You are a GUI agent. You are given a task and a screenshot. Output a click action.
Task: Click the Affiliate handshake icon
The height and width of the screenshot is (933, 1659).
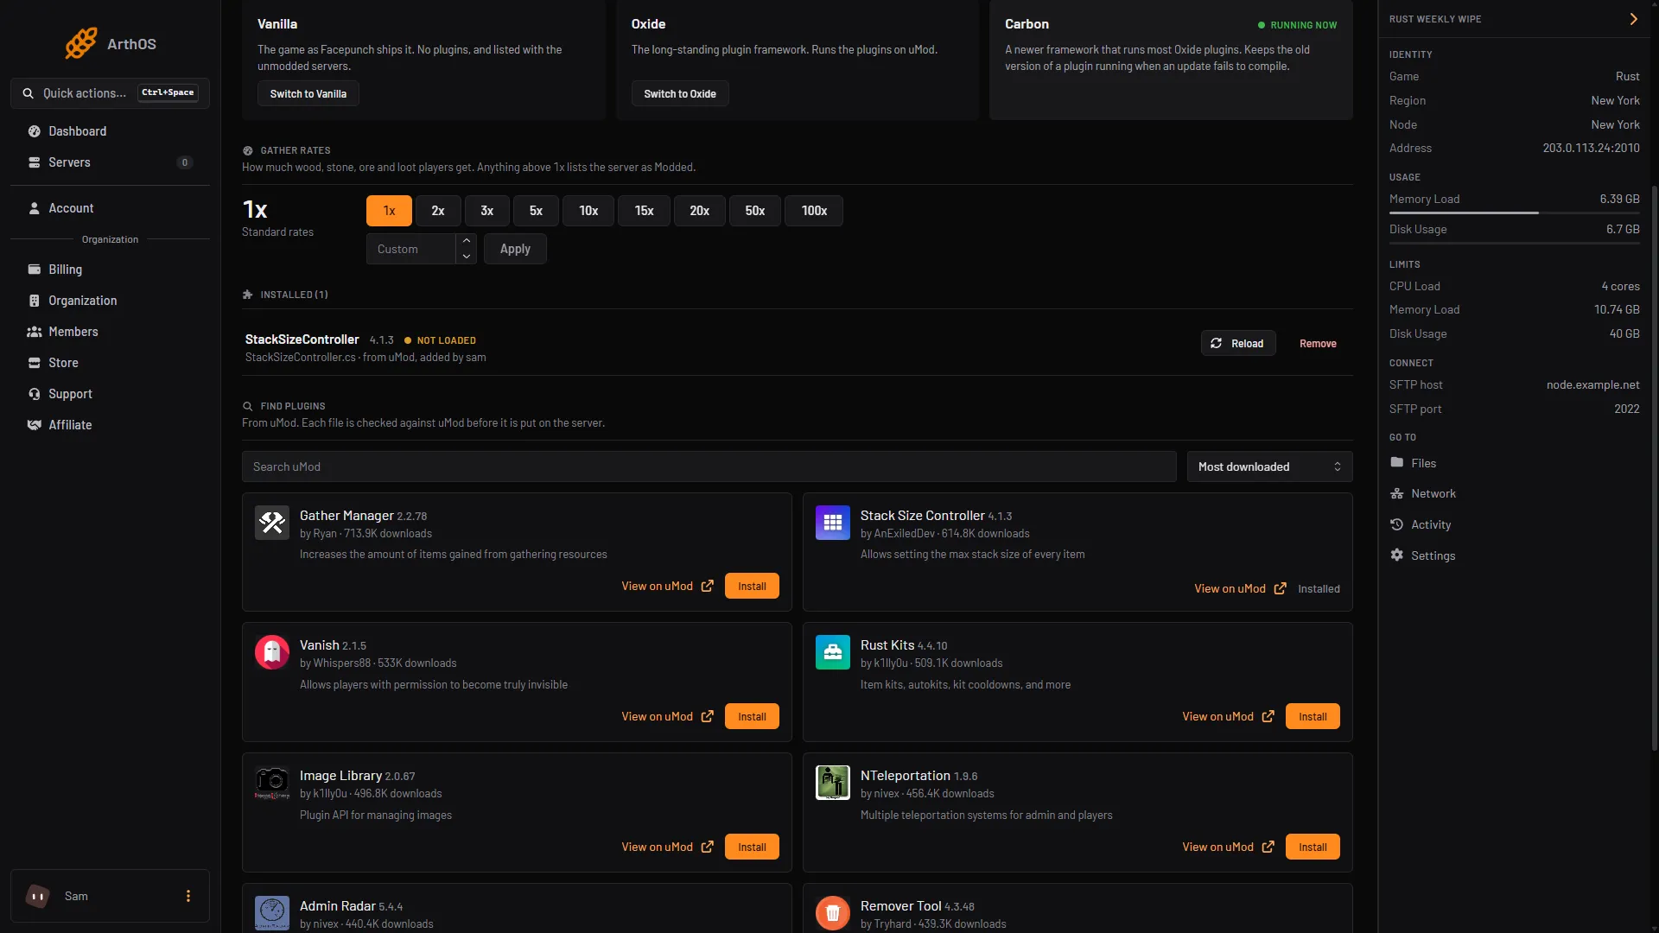pos(35,425)
